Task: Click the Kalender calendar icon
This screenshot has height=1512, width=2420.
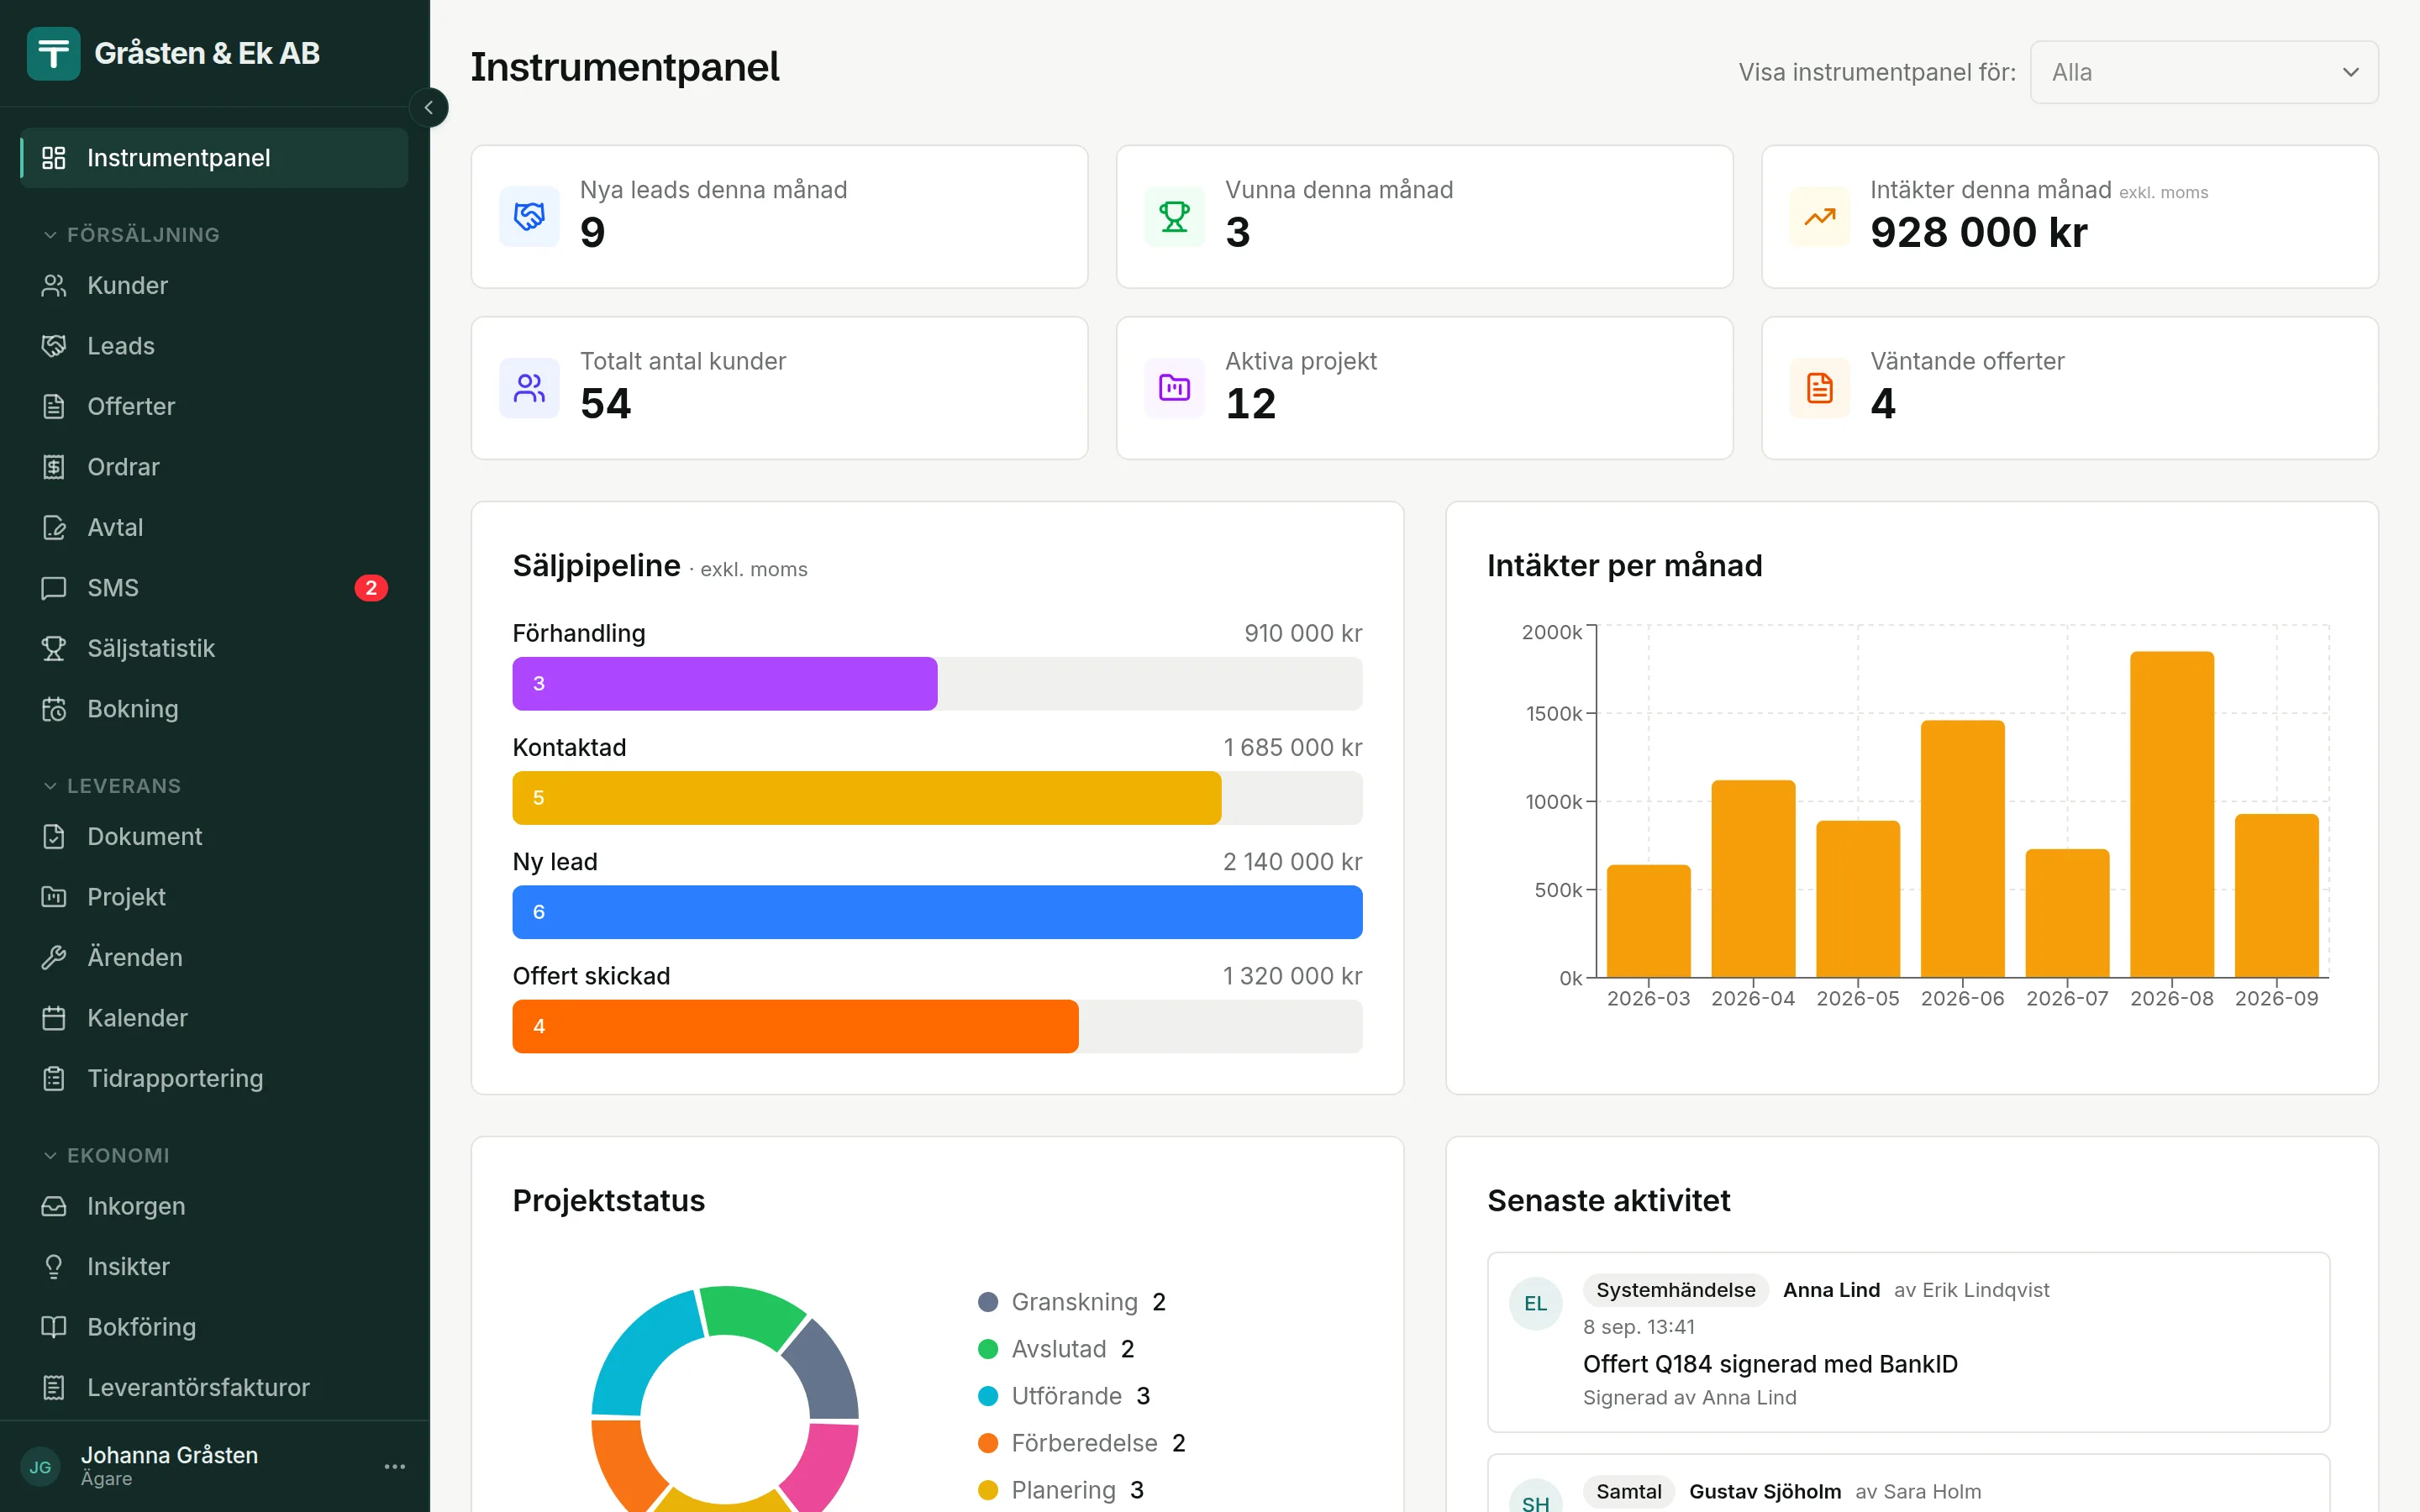Action: (x=54, y=1018)
